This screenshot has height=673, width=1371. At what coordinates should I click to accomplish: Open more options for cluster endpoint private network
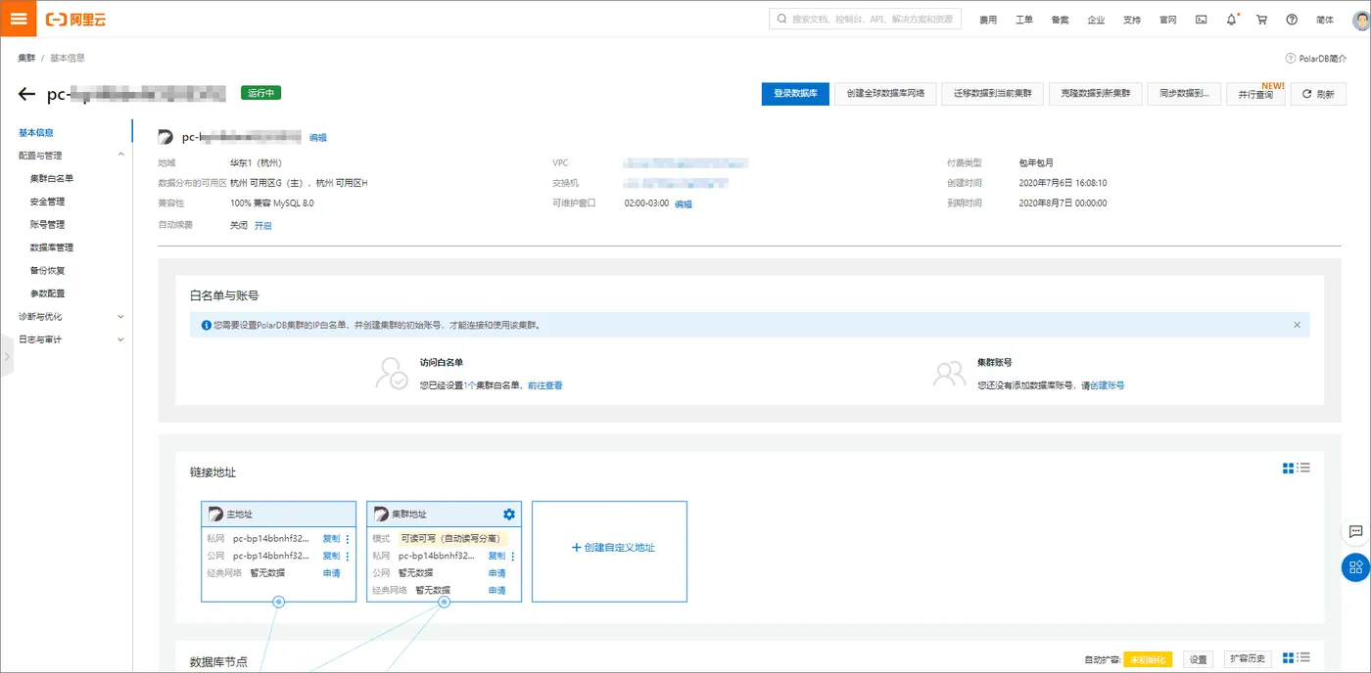pyautogui.click(x=512, y=556)
